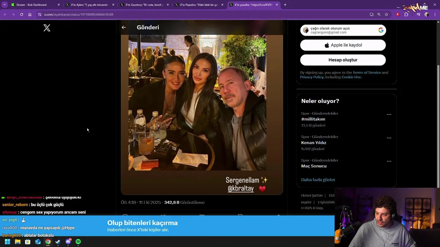Open the extensions puzzle icon
Screen dimensions: 440x247
[406, 14]
